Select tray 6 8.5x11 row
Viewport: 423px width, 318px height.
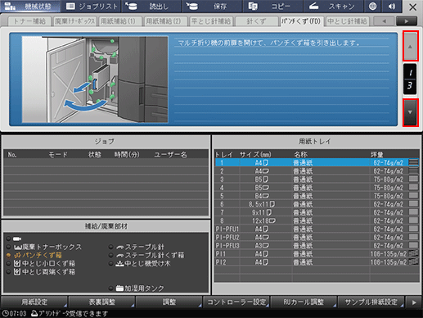pyautogui.click(x=317, y=204)
